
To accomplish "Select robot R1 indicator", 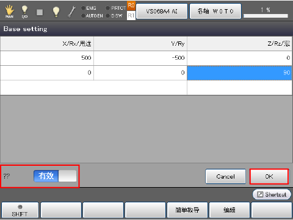I will [131, 15].
